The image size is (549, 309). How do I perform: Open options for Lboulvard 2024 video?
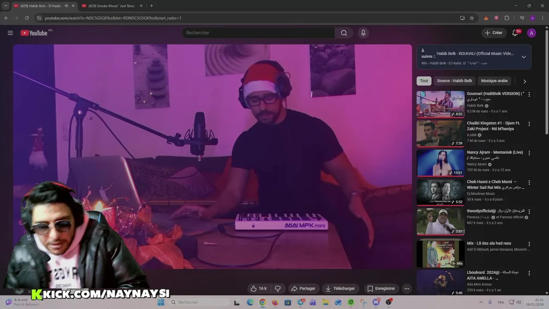[529, 273]
